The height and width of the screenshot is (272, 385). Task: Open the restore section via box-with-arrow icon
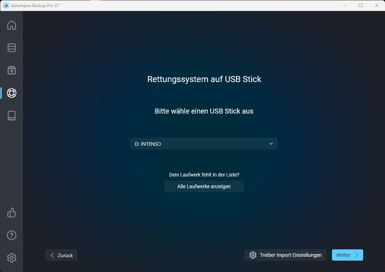click(12, 70)
